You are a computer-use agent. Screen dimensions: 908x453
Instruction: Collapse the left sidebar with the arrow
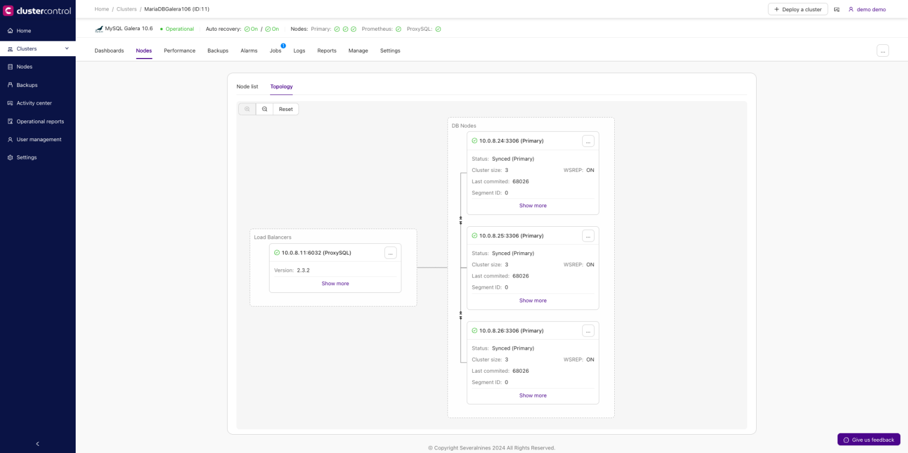37,444
